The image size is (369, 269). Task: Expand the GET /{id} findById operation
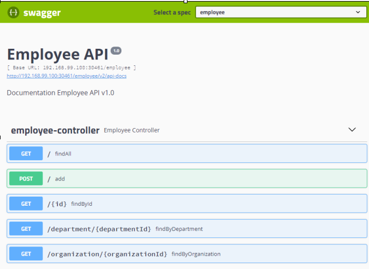pyautogui.click(x=187, y=204)
